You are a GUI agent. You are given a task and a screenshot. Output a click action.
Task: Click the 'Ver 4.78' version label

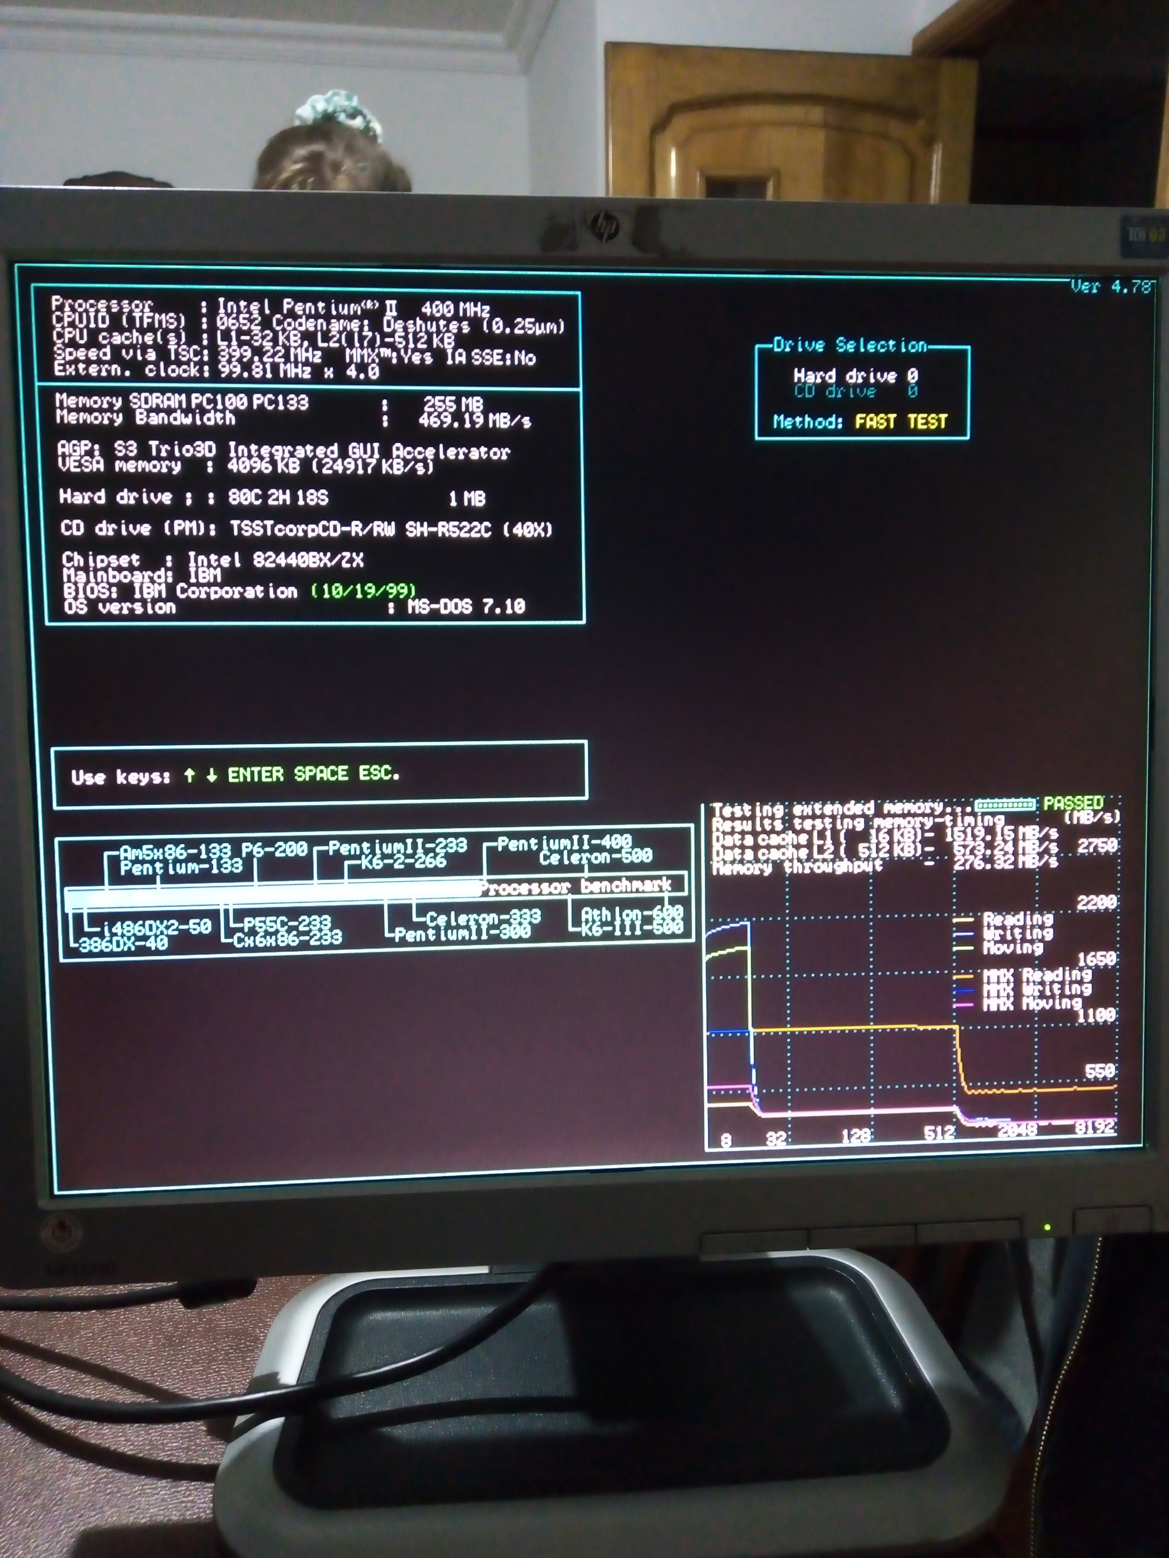pyautogui.click(x=1111, y=287)
